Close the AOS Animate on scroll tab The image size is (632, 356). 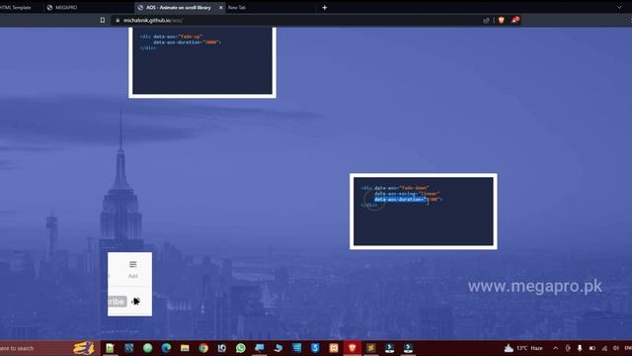221,8
